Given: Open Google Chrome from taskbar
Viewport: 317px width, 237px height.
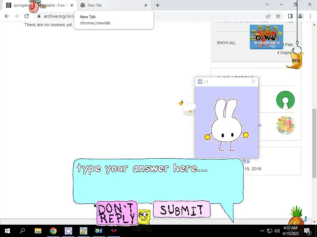Looking at the screenshot, I should pyautogui.click(x=53, y=231).
